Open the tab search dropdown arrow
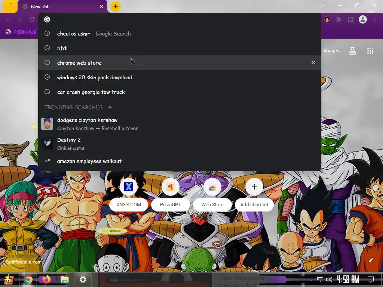383x287 pixels. click(x=323, y=5)
